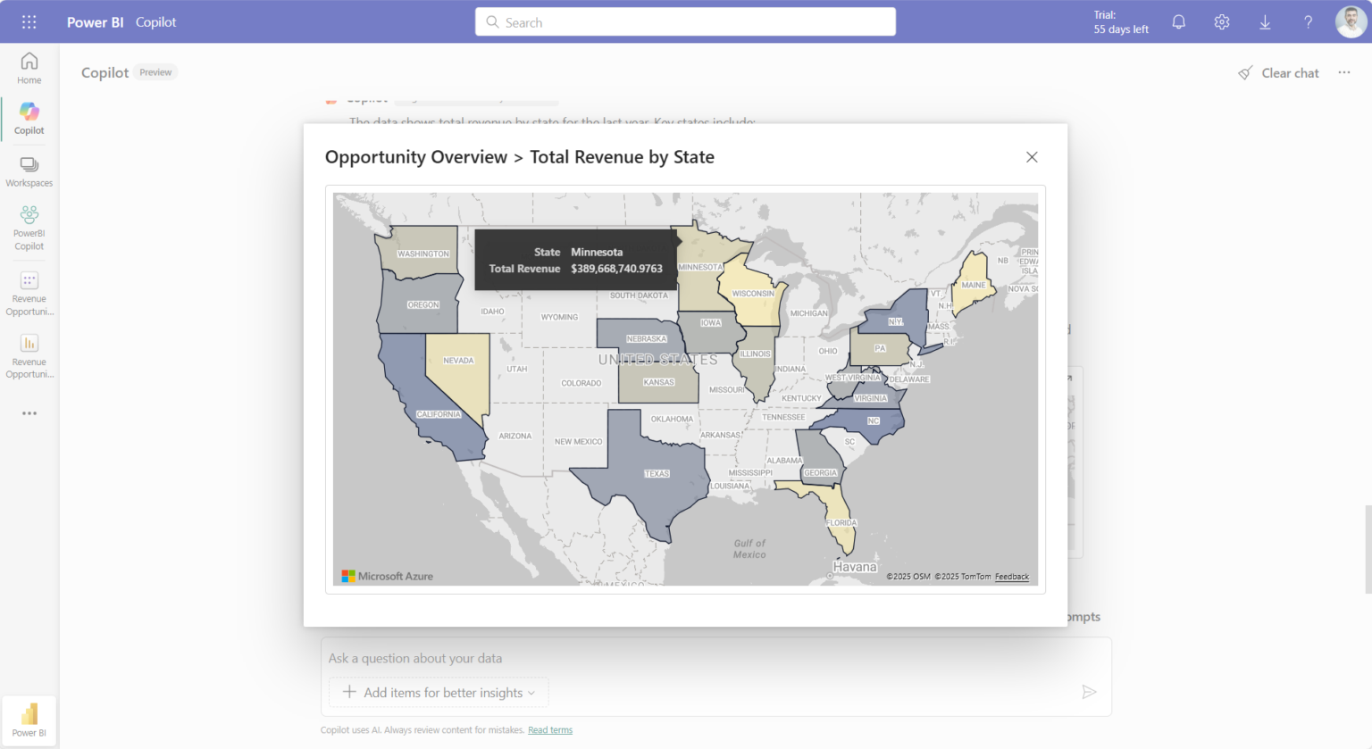
Task: Open the app launcher waffle icon
Action: (29, 22)
